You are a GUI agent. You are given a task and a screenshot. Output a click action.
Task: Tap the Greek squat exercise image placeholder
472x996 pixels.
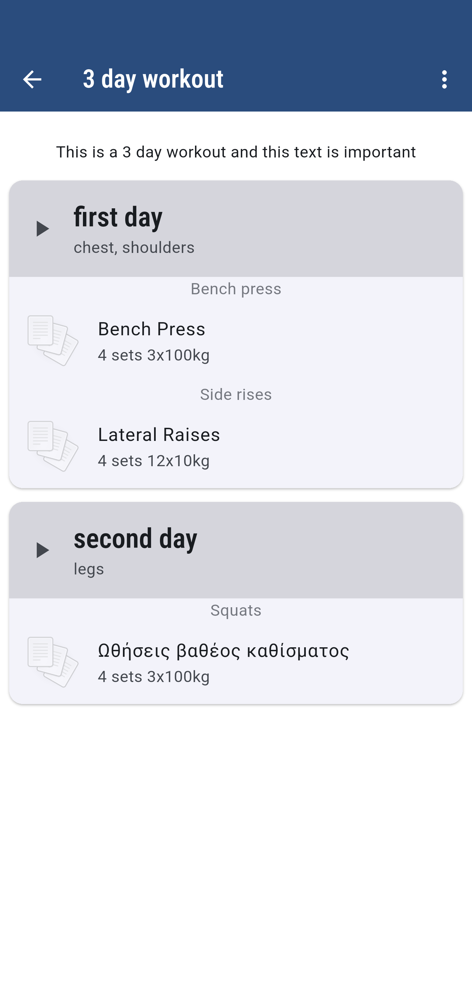click(53, 662)
